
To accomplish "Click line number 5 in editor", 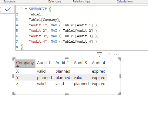I will pos(17,31).
